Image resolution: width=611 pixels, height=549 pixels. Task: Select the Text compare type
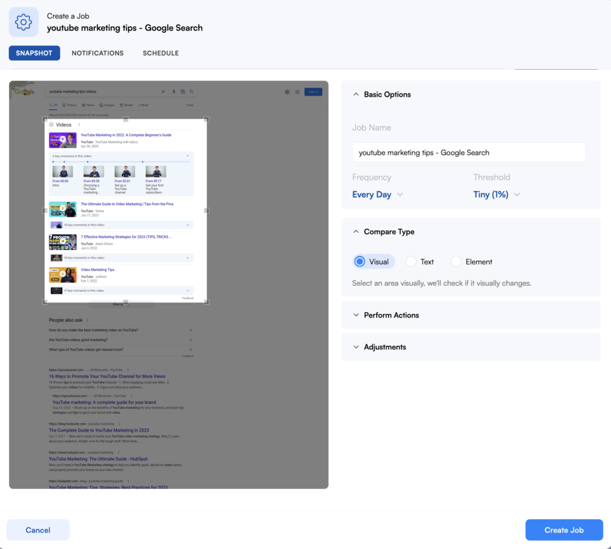(x=411, y=261)
